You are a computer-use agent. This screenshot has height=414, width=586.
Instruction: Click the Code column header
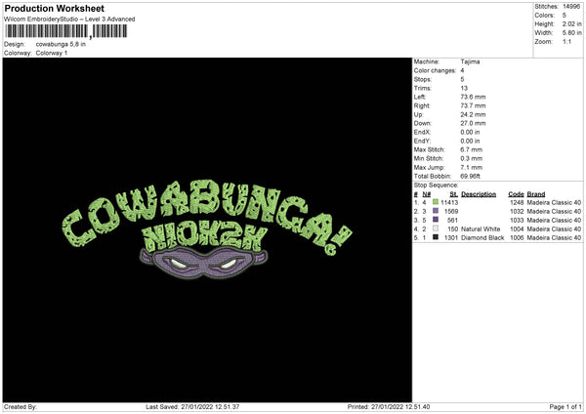click(x=516, y=194)
